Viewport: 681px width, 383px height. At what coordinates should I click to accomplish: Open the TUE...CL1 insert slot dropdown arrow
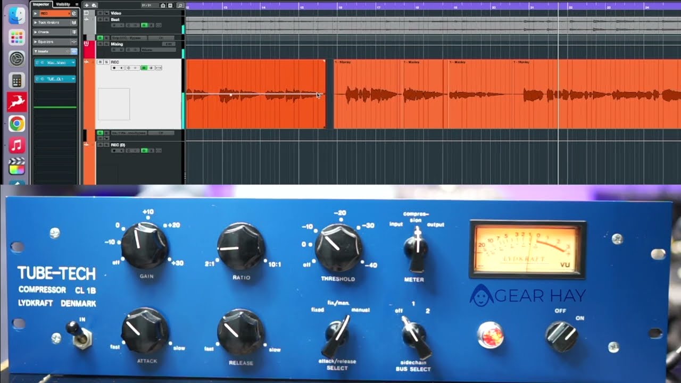coord(73,79)
